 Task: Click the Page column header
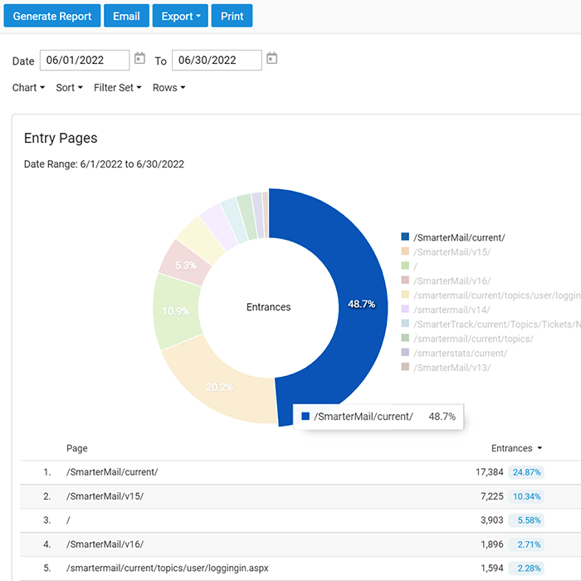[77, 448]
